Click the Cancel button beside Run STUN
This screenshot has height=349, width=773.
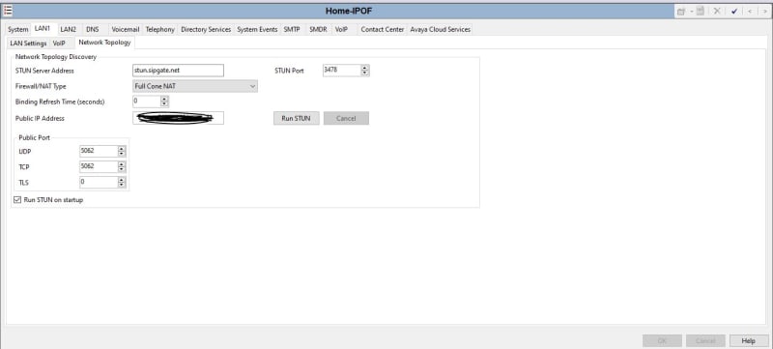(x=346, y=118)
